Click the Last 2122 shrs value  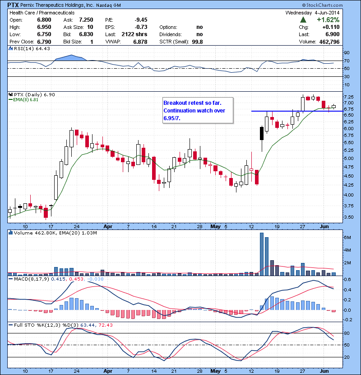click(134, 34)
